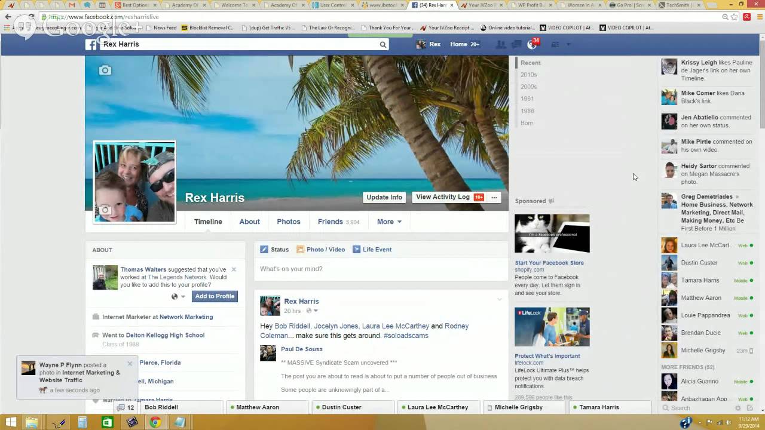Click Delton Kellogg High School link
Image resolution: width=765 pixels, height=430 pixels.
166,335
